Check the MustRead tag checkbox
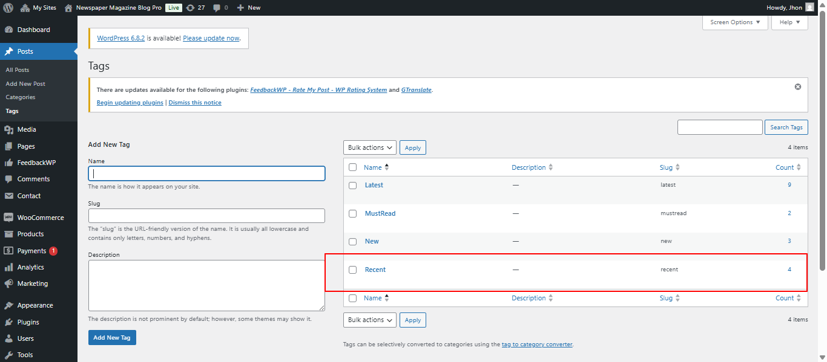827x362 pixels. (x=352, y=214)
